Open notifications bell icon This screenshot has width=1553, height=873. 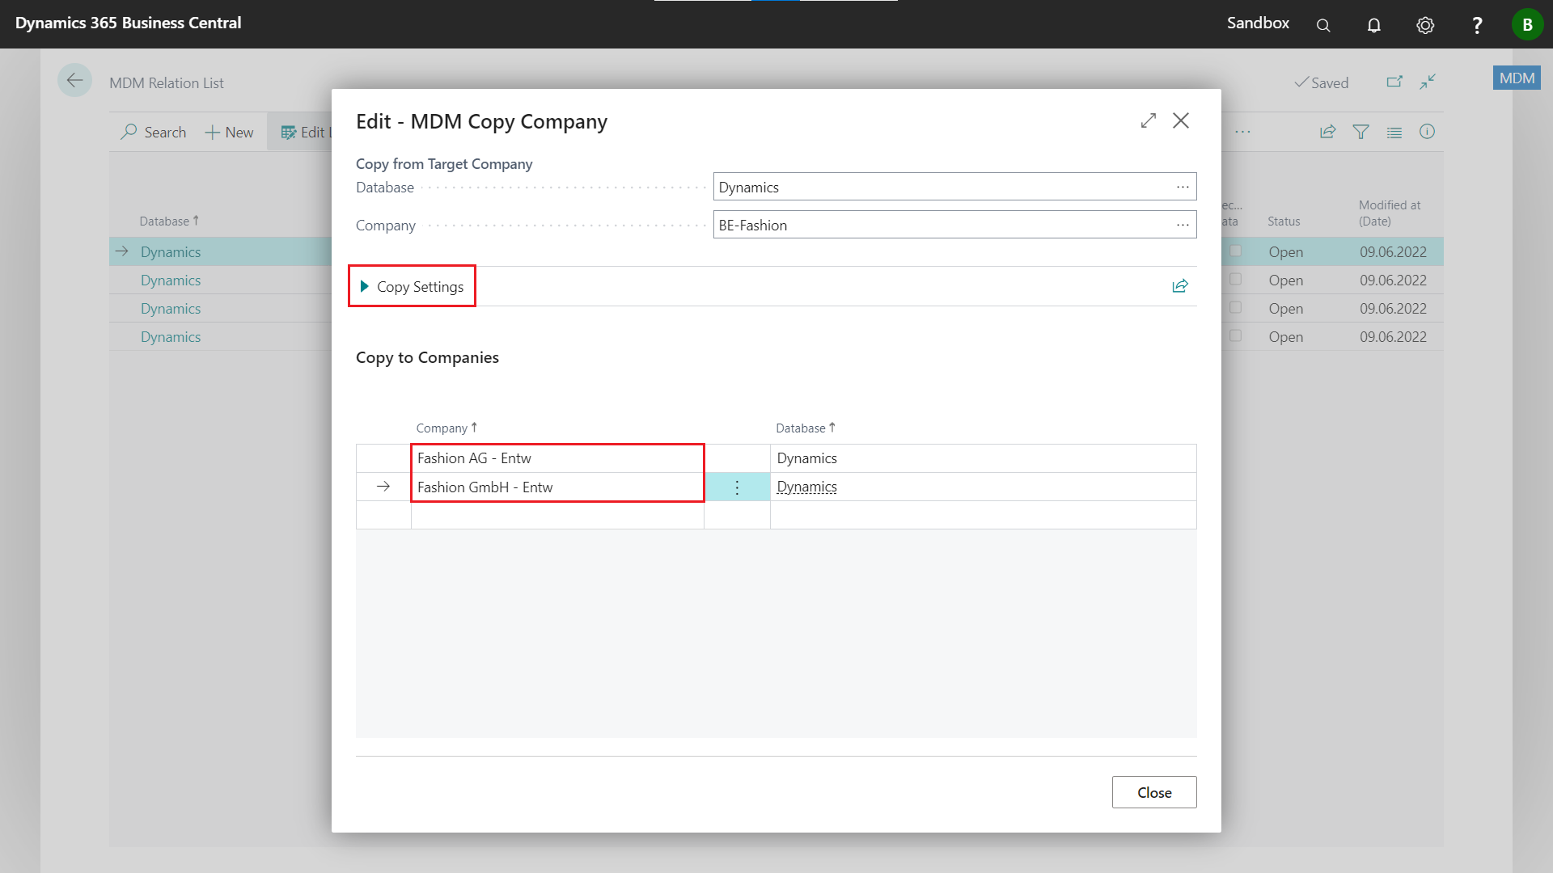click(1374, 25)
